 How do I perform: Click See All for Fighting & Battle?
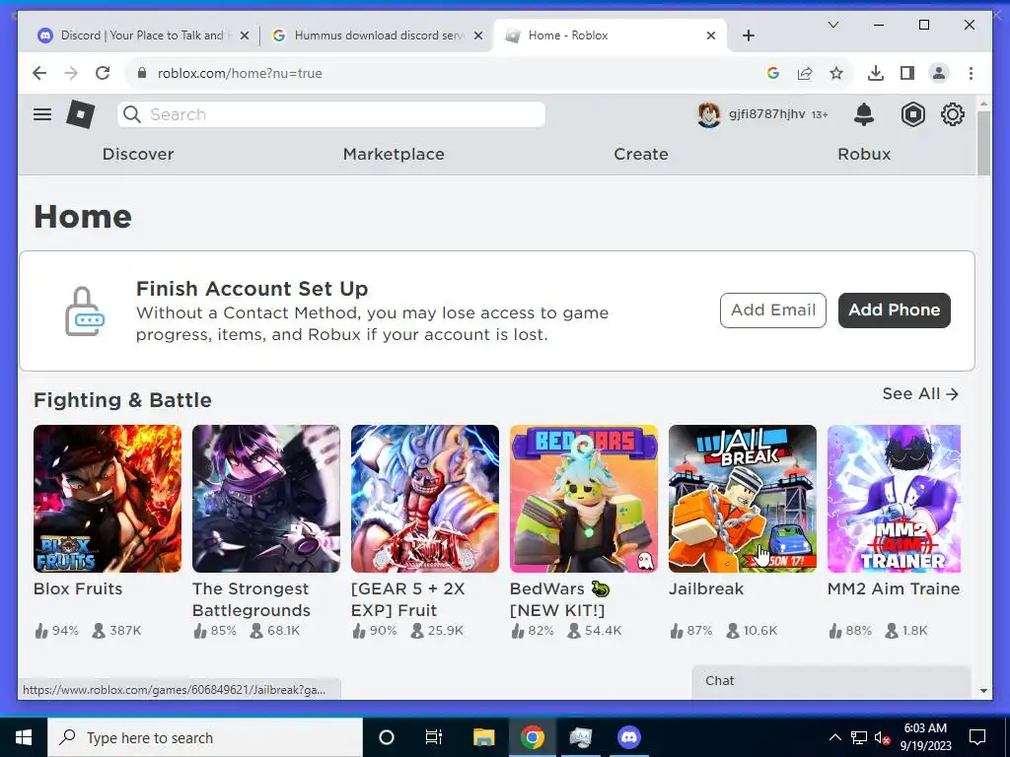tap(920, 394)
